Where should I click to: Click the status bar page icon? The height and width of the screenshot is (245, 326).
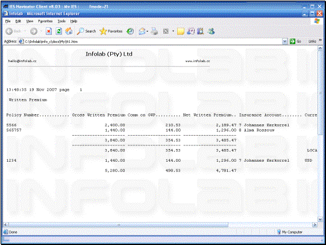[6, 232]
